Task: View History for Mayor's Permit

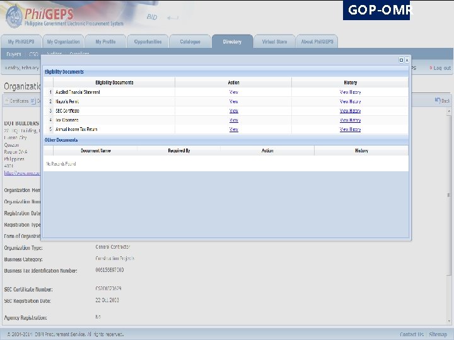Action: tap(350, 101)
